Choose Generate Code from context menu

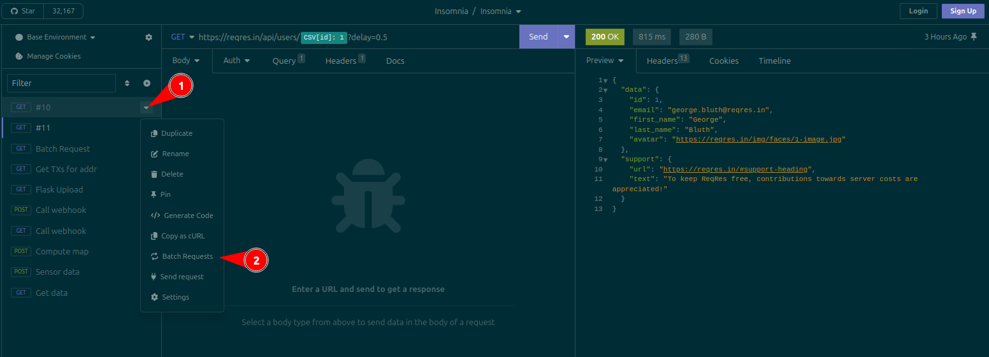pyautogui.click(x=182, y=215)
